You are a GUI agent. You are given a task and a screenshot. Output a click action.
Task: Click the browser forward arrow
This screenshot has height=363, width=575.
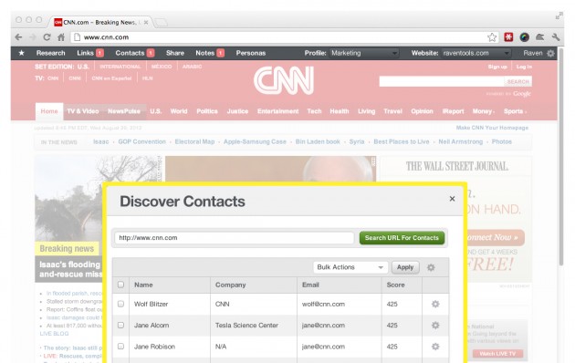click(33, 37)
